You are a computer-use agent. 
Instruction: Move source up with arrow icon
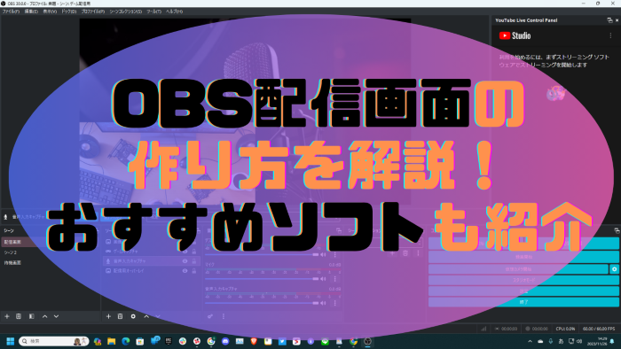(x=146, y=316)
